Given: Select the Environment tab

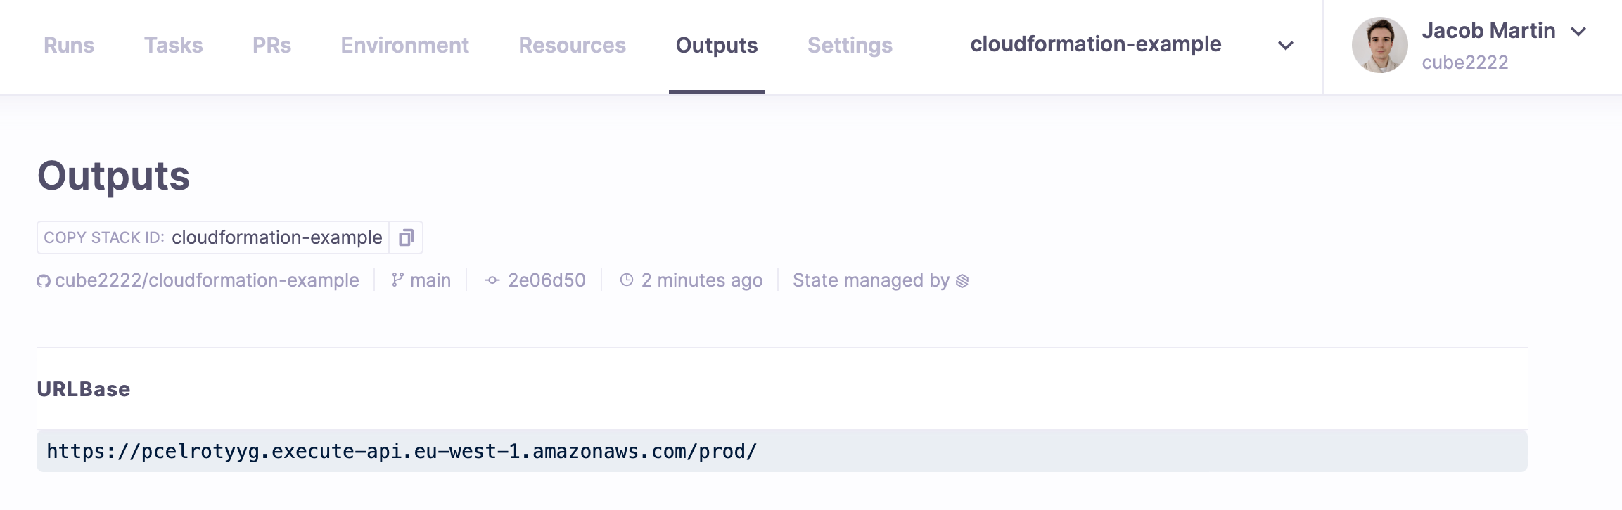Looking at the screenshot, I should pyautogui.click(x=404, y=45).
